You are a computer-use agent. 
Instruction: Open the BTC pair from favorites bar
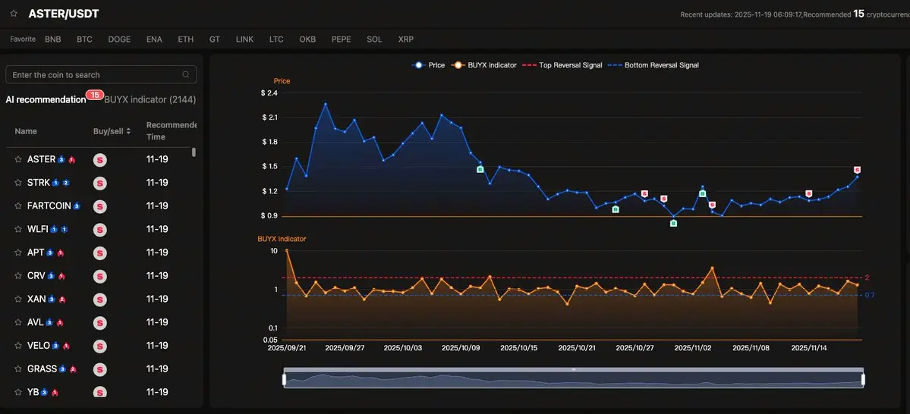(x=84, y=39)
